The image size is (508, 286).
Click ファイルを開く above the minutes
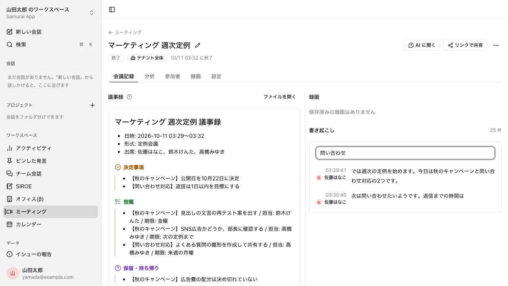coord(280,97)
